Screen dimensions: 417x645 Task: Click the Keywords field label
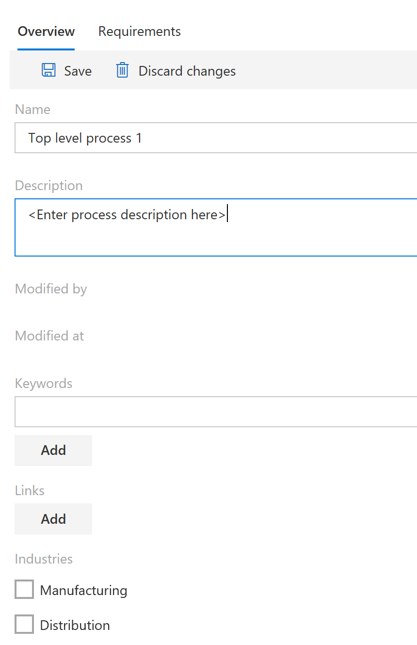click(44, 383)
